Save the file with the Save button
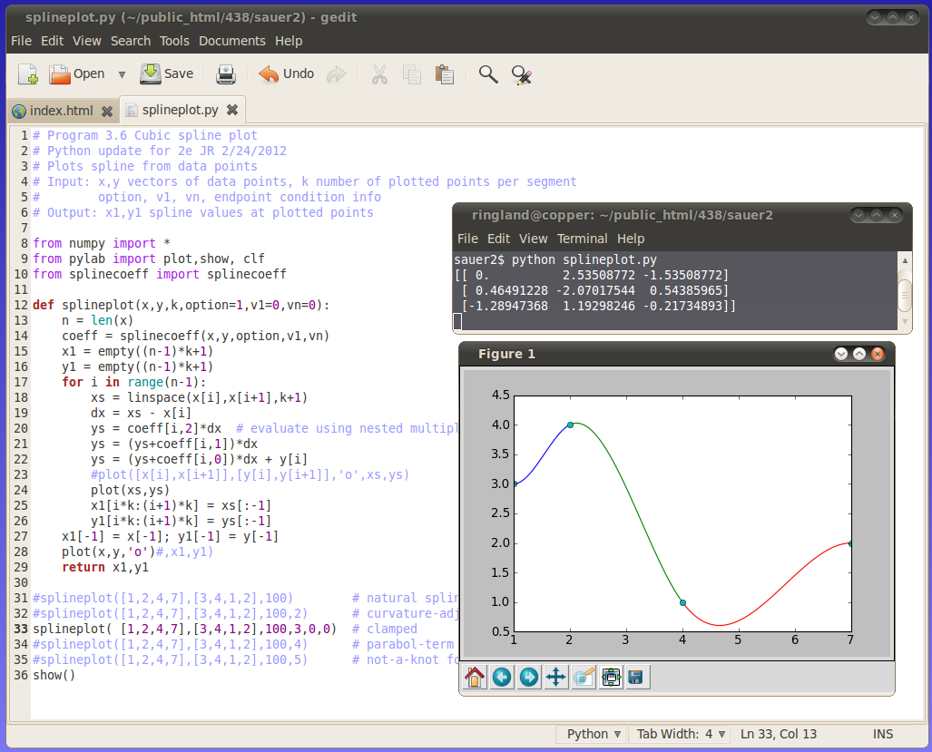The width and height of the screenshot is (932, 752). point(166,73)
